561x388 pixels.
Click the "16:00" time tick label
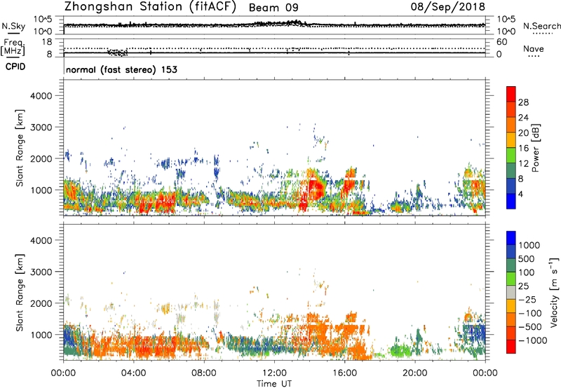[344, 373]
